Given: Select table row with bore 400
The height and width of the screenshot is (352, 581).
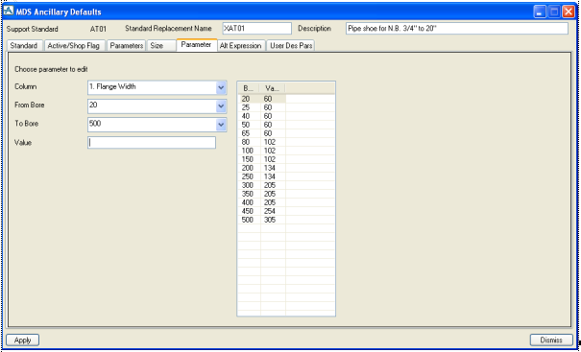Looking at the screenshot, I should pos(286,202).
